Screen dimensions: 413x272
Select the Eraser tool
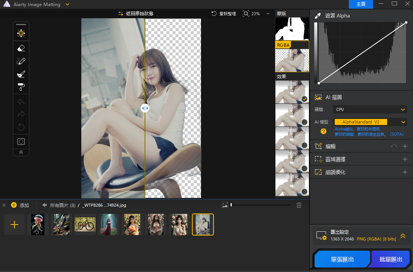click(21, 48)
